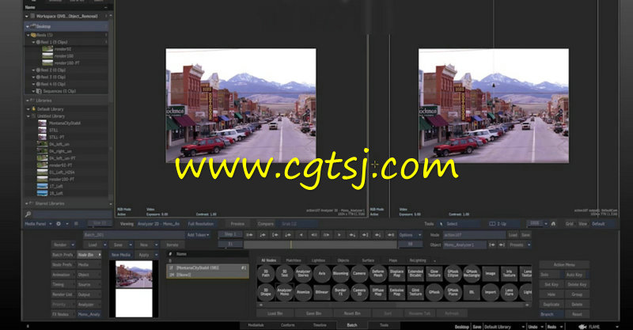
Task: Click the node bin horizontal scrollbar
Action: 393,305
